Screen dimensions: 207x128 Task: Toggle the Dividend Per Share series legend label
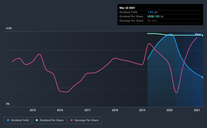click(52, 120)
